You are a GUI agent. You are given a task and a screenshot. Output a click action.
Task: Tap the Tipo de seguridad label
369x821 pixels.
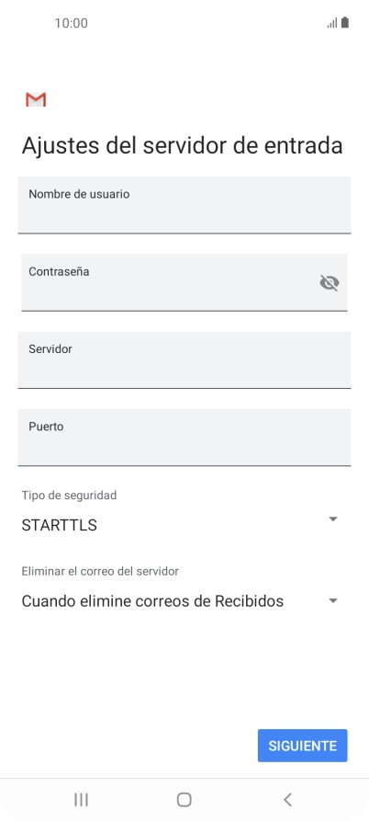pos(69,495)
